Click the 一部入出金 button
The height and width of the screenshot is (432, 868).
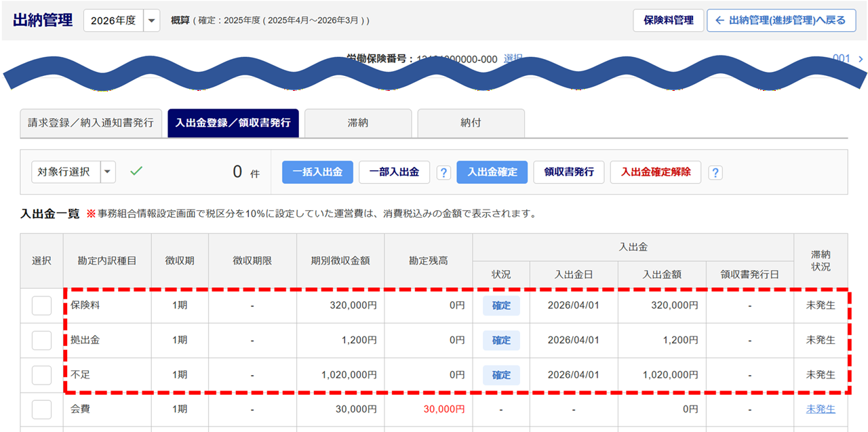[394, 172]
